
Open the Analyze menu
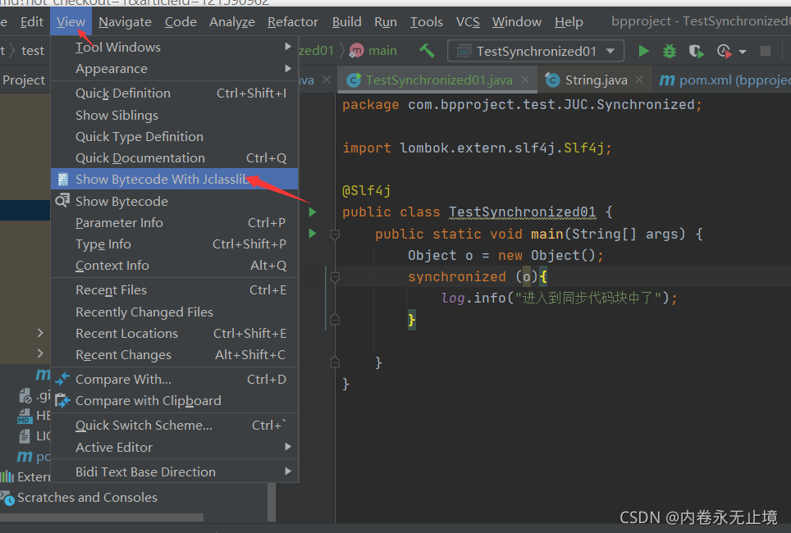[232, 21]
